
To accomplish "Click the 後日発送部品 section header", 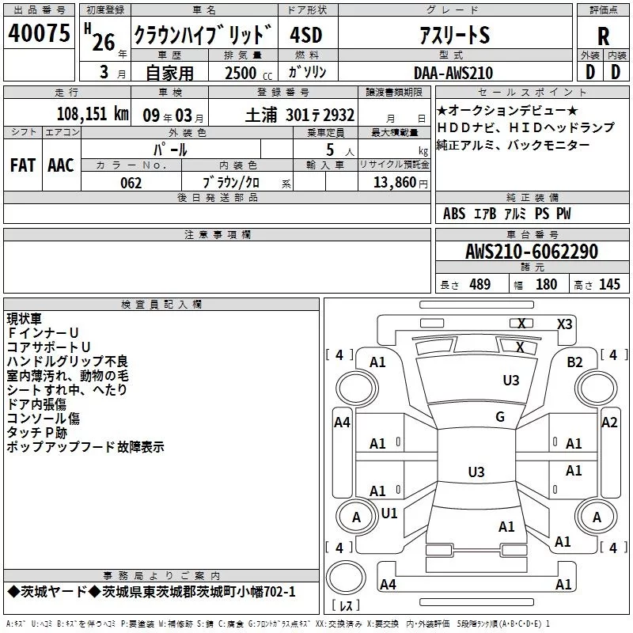I will click(217, 198).
